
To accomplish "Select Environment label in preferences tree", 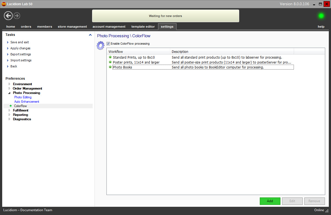I will (22, 84).
